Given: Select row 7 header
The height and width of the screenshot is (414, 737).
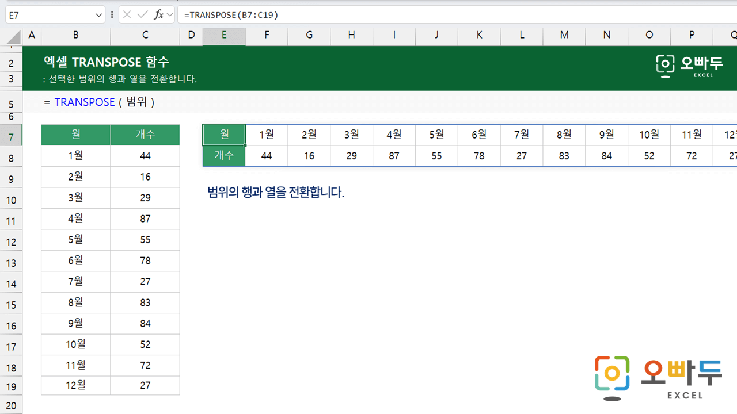Looking at the screenshot, I should (11, 137).
